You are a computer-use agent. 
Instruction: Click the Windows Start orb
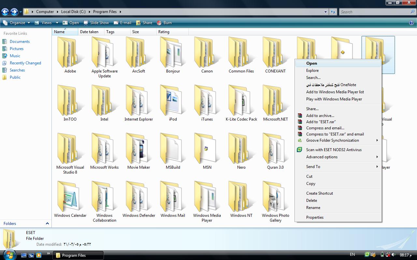tap(9, 254)
